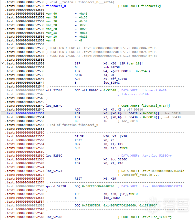The image size is (195, 220).
Task: Collapse the function fold chevron beside STP
Action: [x=3, y=63]
